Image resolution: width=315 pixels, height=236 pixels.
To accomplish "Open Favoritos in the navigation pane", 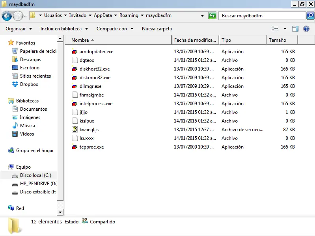I will coord(25,43).
